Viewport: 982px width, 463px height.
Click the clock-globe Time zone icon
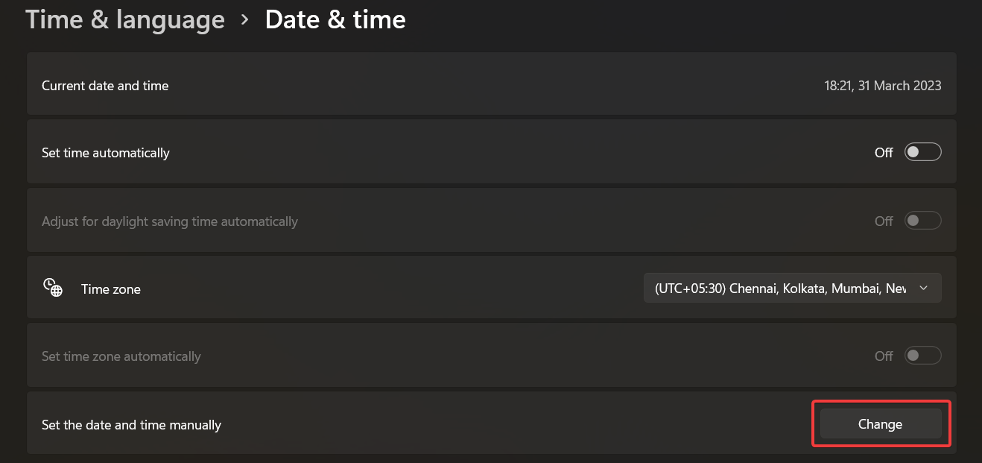point(52,288)
